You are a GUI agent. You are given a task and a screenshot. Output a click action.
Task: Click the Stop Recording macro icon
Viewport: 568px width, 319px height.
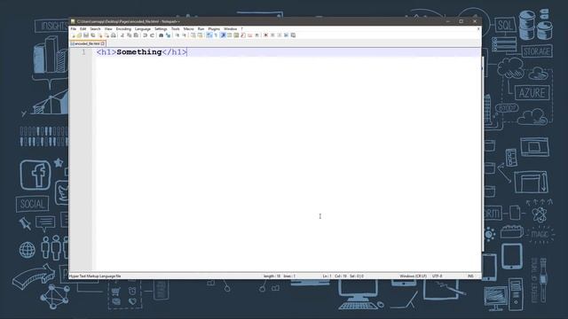[x=272, y=35]
